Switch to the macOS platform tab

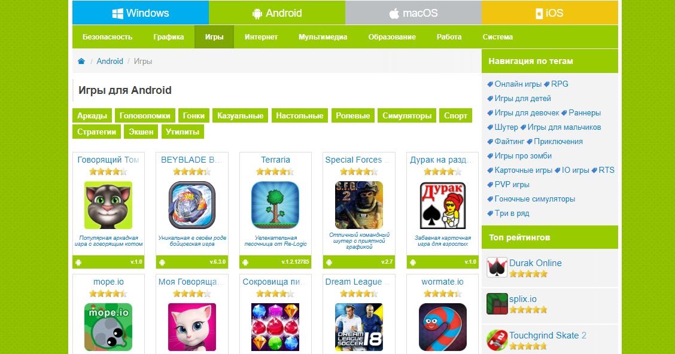pyautogui.click(x=413, y=13)
